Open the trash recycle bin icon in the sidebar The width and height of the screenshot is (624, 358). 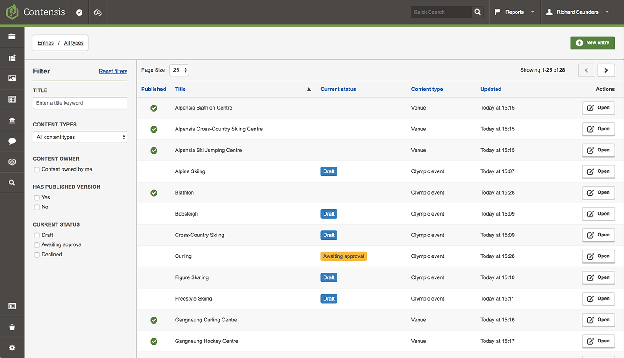tap(12, 327)
